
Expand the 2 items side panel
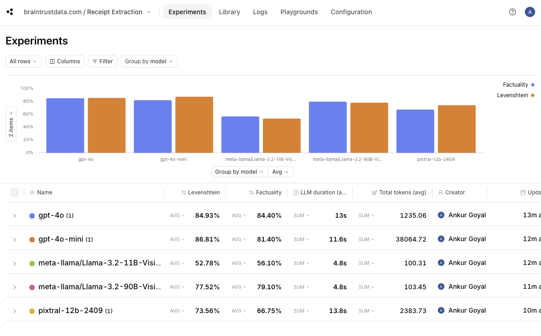(11, 124)
